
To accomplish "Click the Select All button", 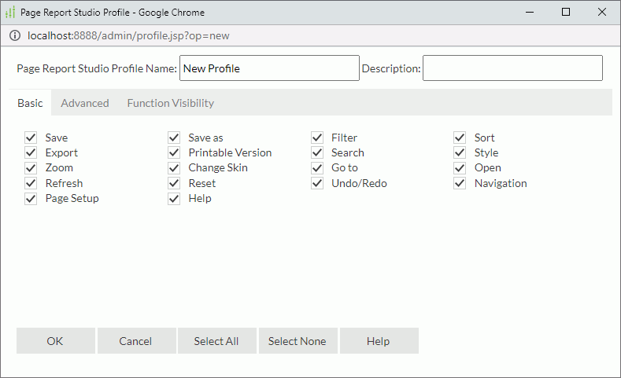I will (216, 341).
